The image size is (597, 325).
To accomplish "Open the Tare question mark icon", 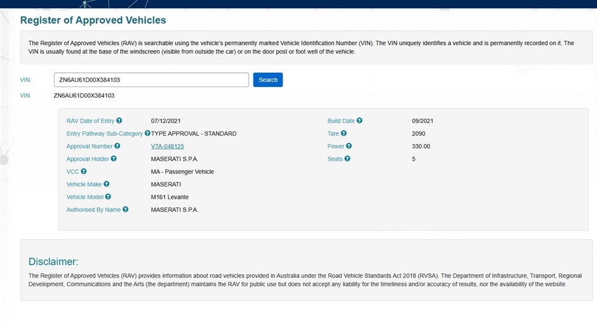I will pos(344,133).
